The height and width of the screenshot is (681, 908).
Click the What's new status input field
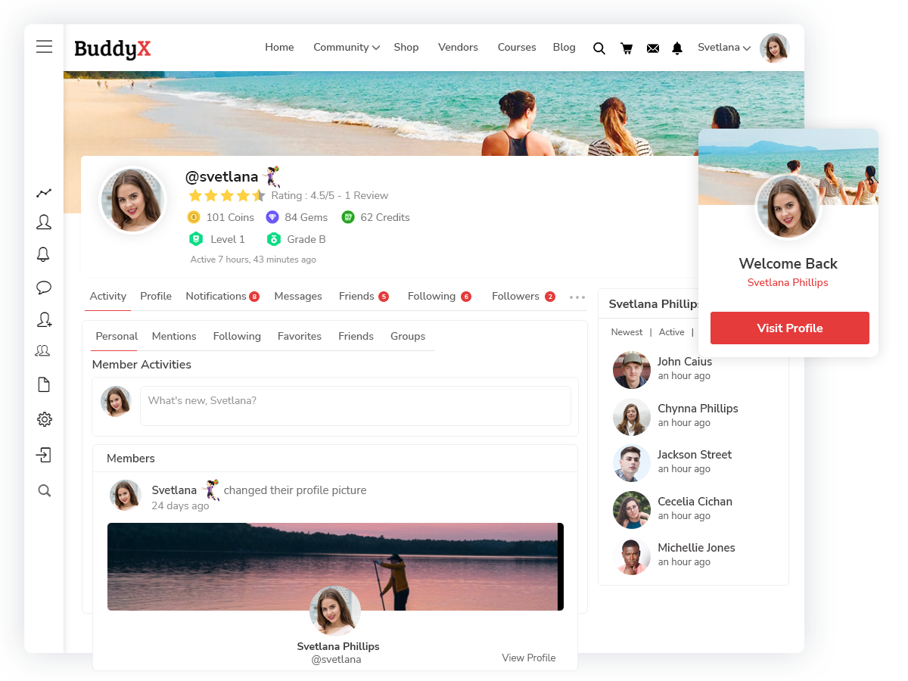[356, 406]
